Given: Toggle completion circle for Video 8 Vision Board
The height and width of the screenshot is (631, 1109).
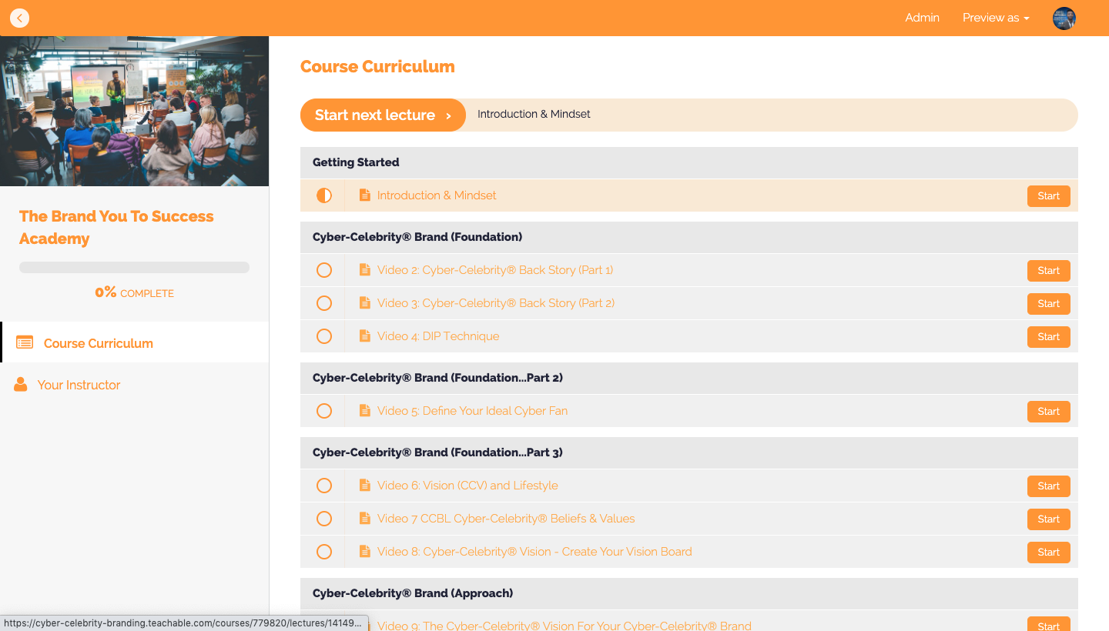Looking at the screenshot, I should [324, 552].
